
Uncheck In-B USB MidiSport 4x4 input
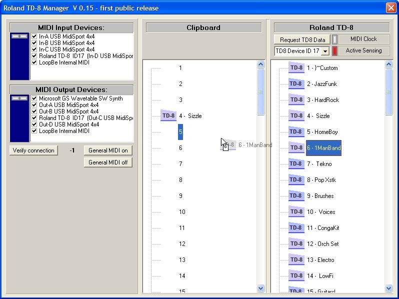point(34,43)
